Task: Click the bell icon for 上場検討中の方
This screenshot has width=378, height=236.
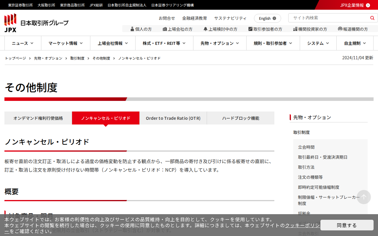Action: [206, 29]
